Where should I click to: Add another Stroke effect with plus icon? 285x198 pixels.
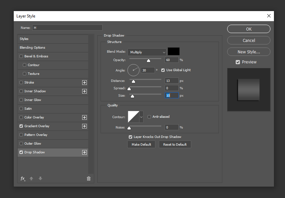click(84, 83)
